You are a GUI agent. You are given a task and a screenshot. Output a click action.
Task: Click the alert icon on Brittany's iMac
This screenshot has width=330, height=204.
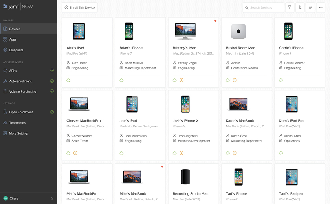pos(181,80)
